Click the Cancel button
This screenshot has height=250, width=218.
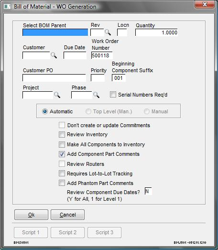[x=67, y=215]
